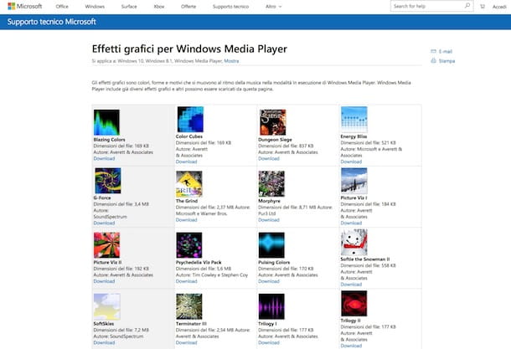The width and height of the screenshot is (511, 349).
Task: Focus the Search for help field
Action: click(427, 6)
